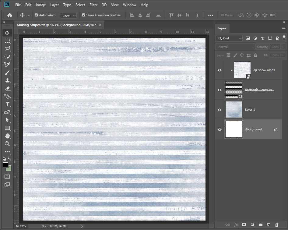This screenshot has height=230, width=288.
Task: Select the Paint Bucket tool
Action: (7, 96)
